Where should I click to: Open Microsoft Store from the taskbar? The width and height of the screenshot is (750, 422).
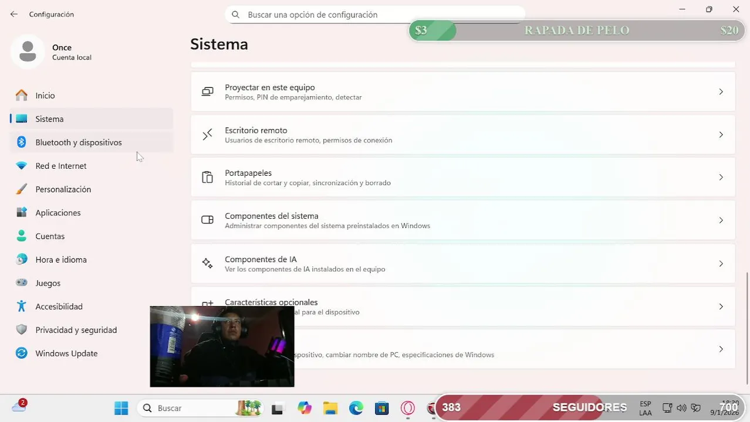tap(382, 408)
